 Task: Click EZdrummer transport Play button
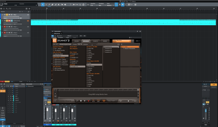click(85, 101)
